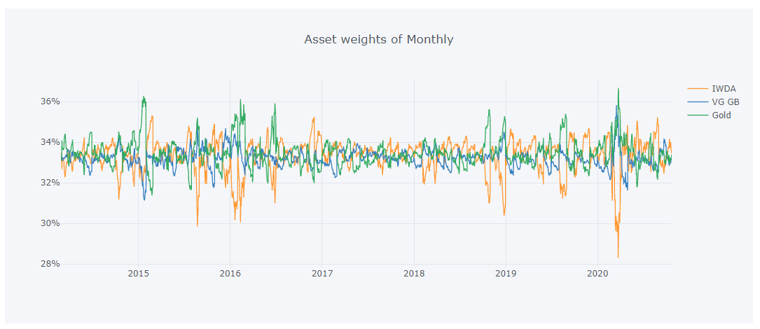Click the 2017 x-axis tick label
This screenshot has width=760, height=329.
[322, 274]
